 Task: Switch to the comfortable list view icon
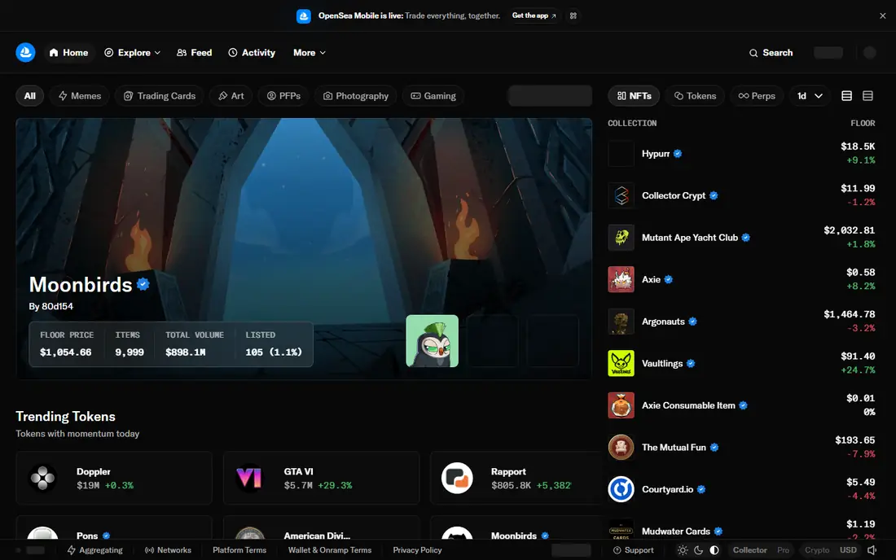click(847, 96)
